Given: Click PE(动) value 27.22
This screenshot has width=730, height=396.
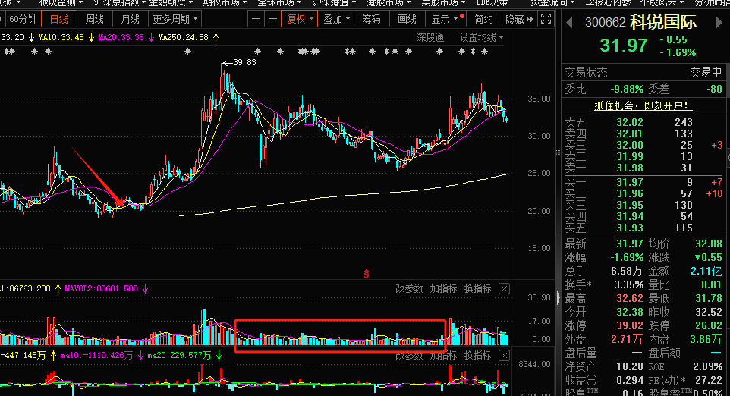Looking at the screenshot, I should pos(708,380).
